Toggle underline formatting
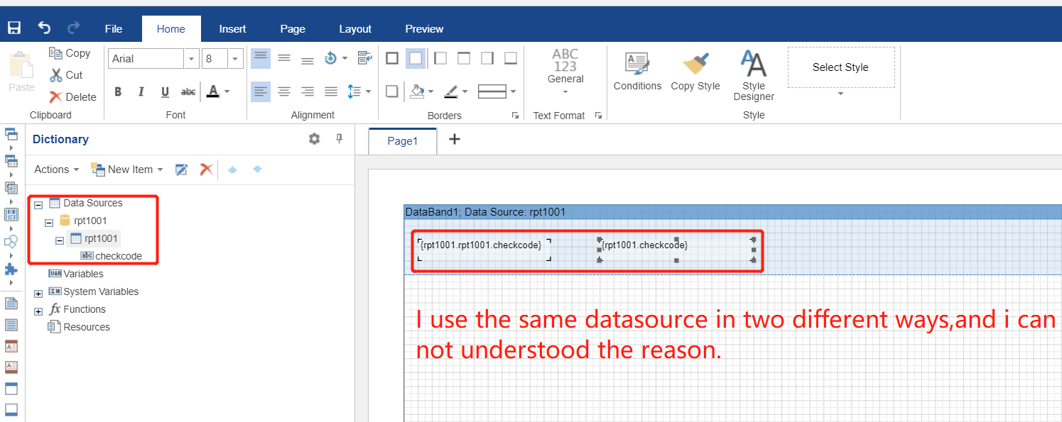Screen dimensions: 1062x422 pyautogui.click(x=165, y=91)
